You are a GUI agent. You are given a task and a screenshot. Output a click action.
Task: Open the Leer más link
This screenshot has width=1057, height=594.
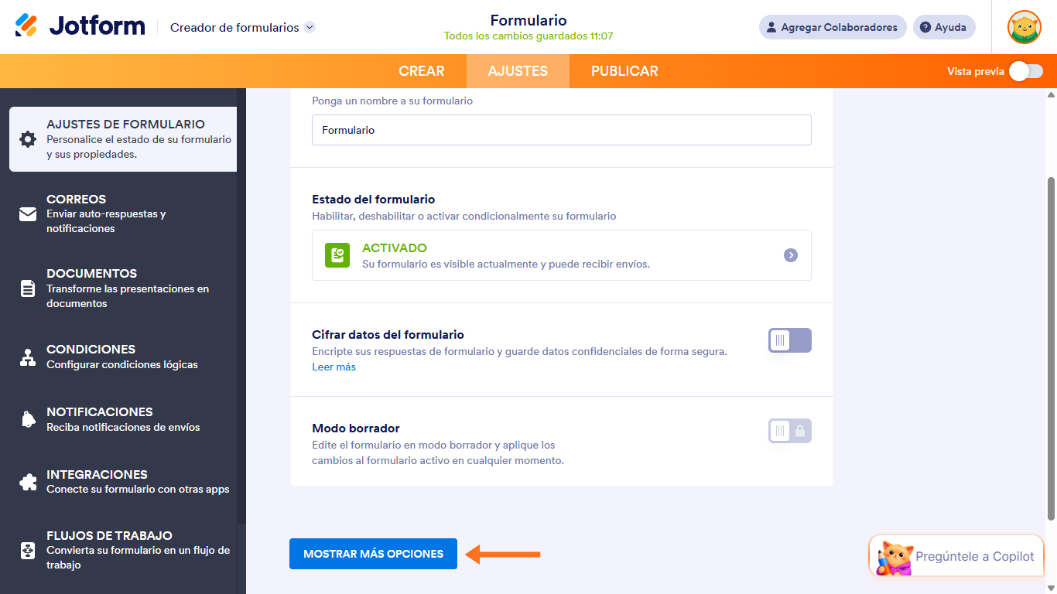334,367
